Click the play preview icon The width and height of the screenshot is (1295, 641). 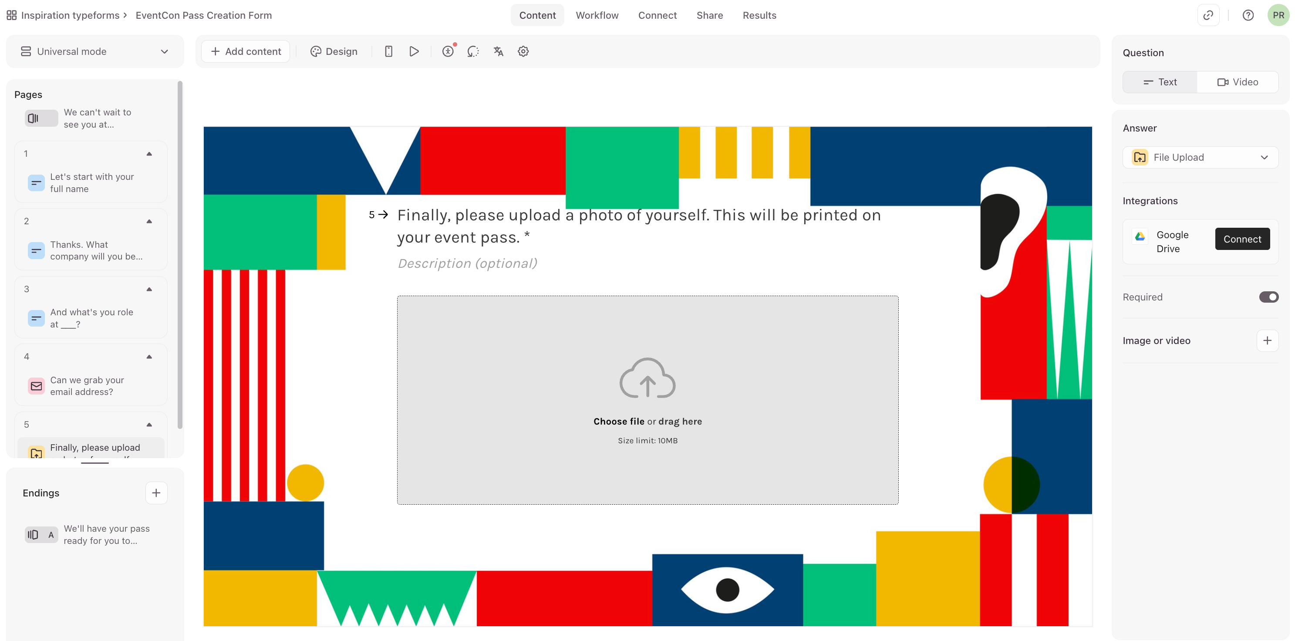(414, 51)
